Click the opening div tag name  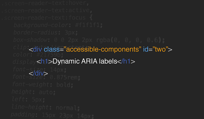37,49
